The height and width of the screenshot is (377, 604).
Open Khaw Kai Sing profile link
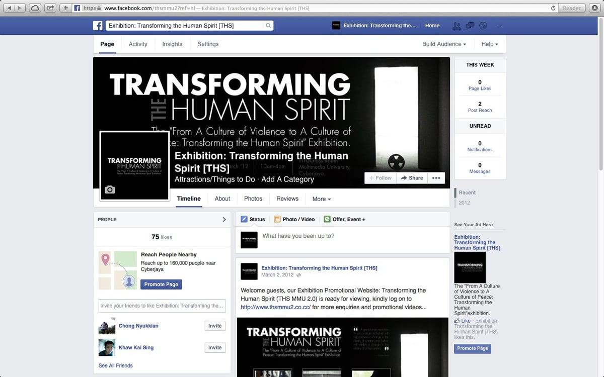136,347
